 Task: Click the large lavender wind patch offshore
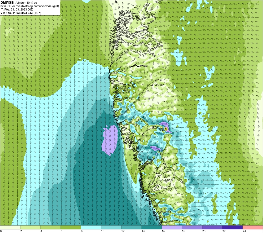[x=110, y=140]
